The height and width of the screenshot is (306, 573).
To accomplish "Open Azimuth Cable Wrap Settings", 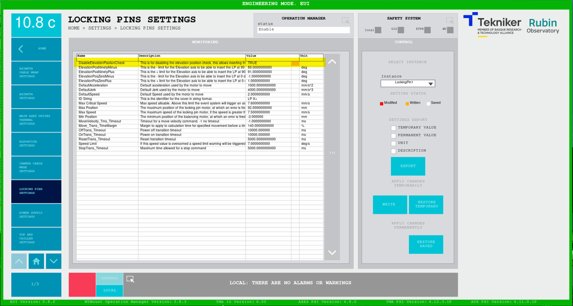I will pyautogui.click(x=36, y=73).
